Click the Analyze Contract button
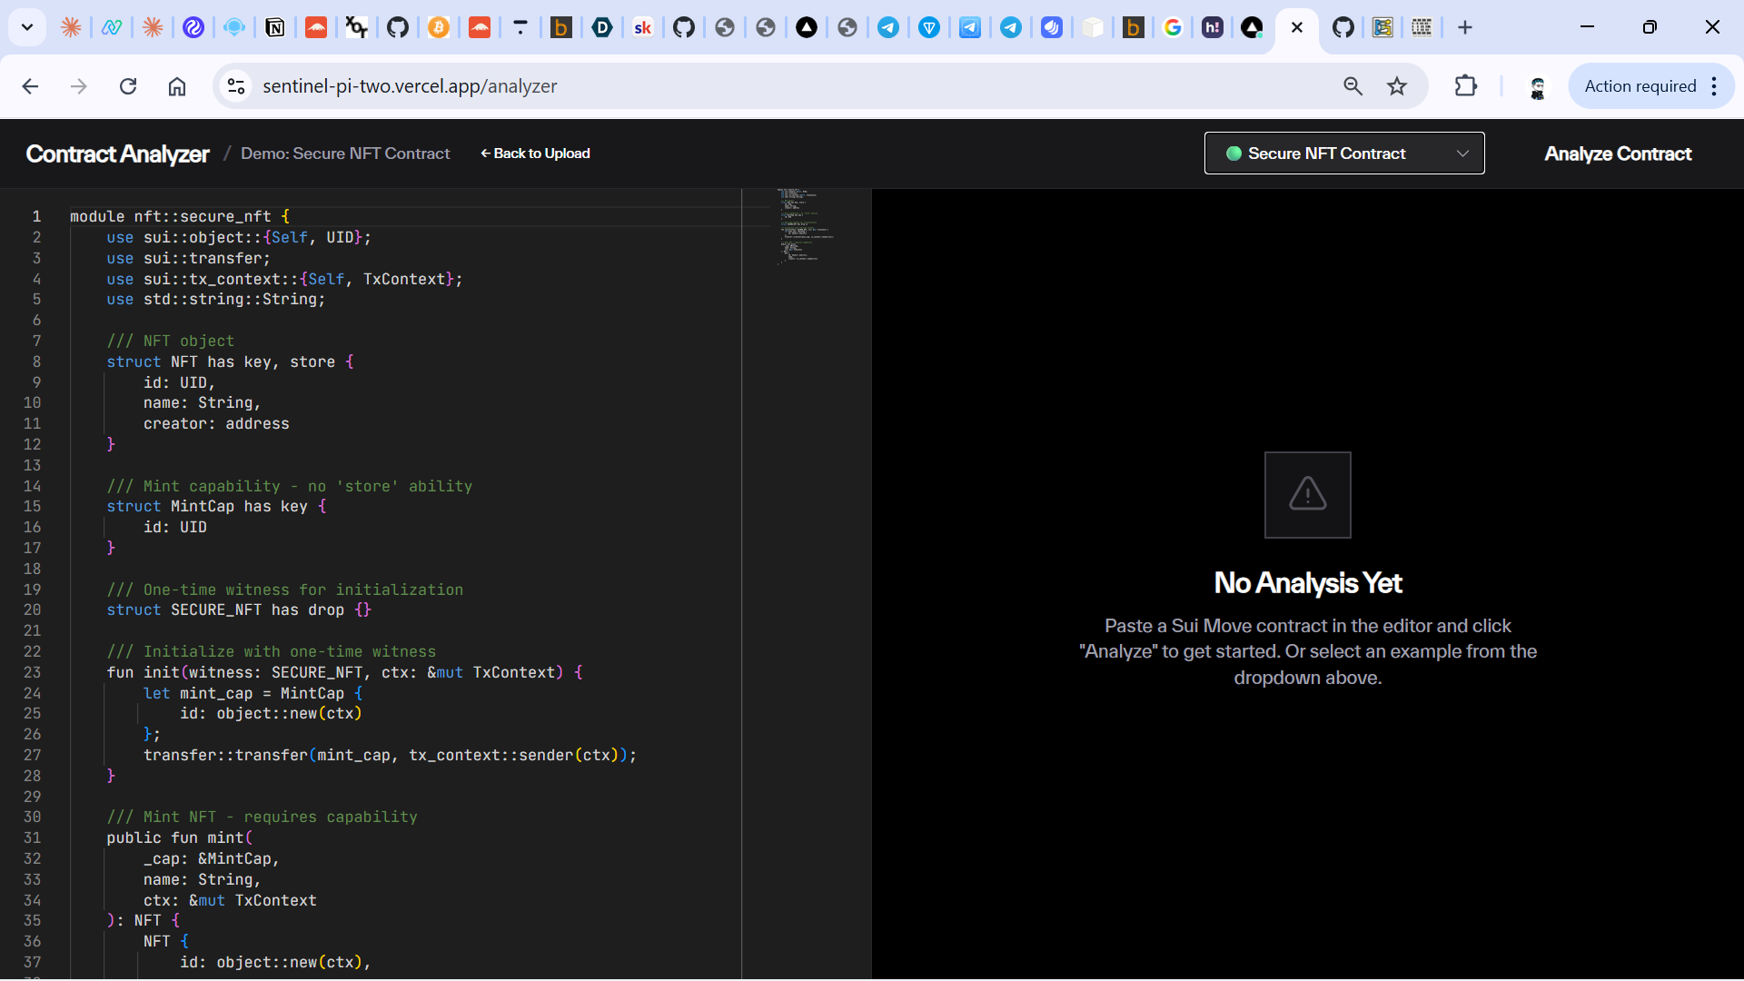The height and width of the screenshot is (981, 1744). coord(1617,154)
